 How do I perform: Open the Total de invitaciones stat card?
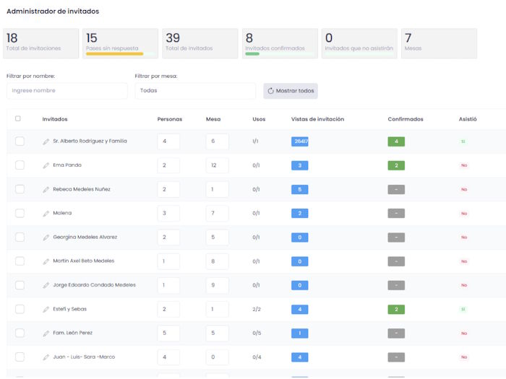(x=40, y=43)
